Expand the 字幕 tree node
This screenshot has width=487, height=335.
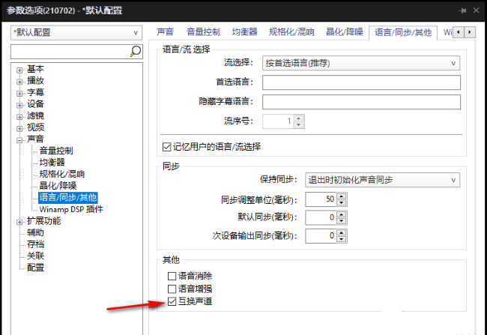(19, 94)
